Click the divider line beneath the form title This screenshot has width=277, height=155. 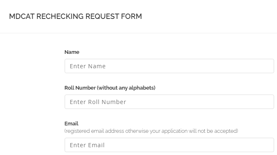pyautogui.click(x=138, y=33)
